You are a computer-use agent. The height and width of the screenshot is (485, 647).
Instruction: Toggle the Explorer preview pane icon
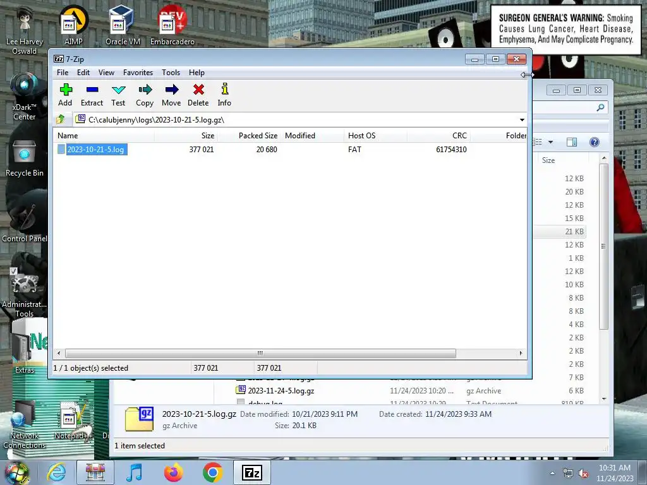pyautogui.click(x=572, y=142)
